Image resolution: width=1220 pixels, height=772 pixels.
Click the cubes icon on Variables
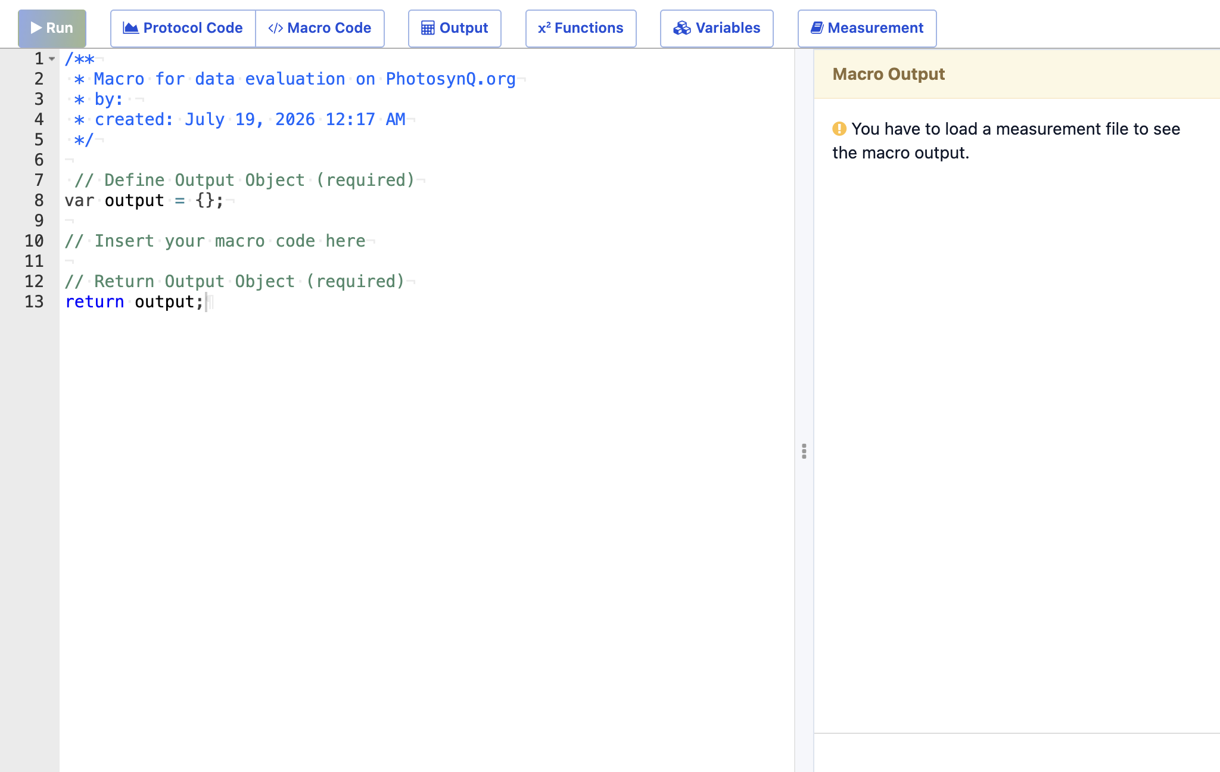click(682, 28)
